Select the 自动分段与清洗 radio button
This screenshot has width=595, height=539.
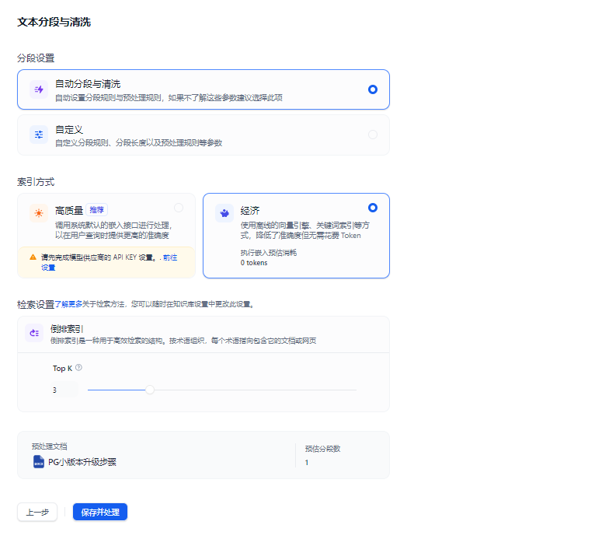[373, 89]
